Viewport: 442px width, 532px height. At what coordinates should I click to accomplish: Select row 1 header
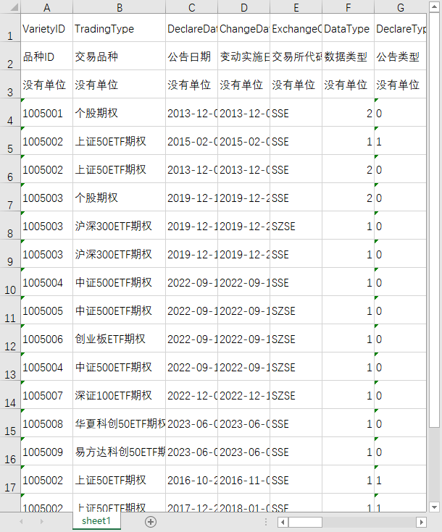point(10,28)
